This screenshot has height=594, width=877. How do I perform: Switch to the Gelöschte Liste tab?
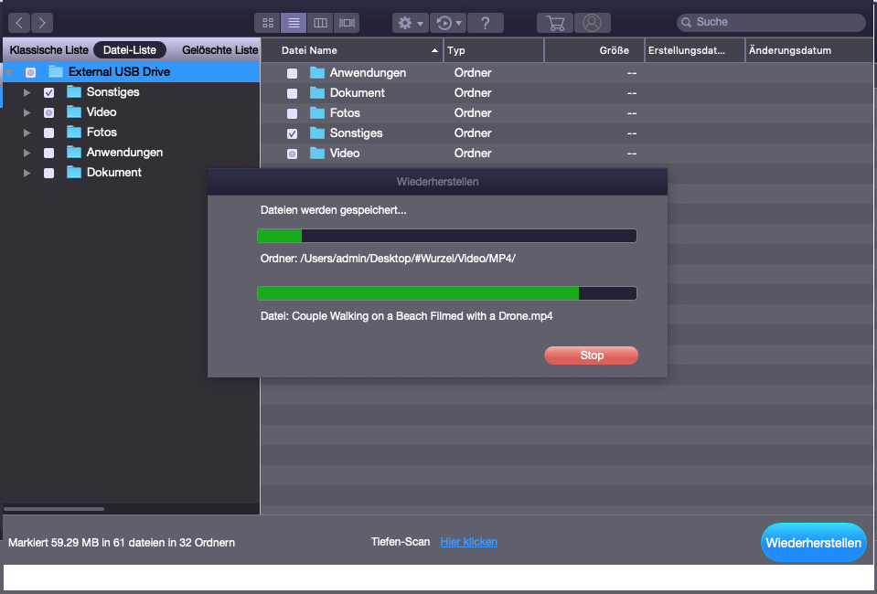pyautogui.click(x=219, y=49)
